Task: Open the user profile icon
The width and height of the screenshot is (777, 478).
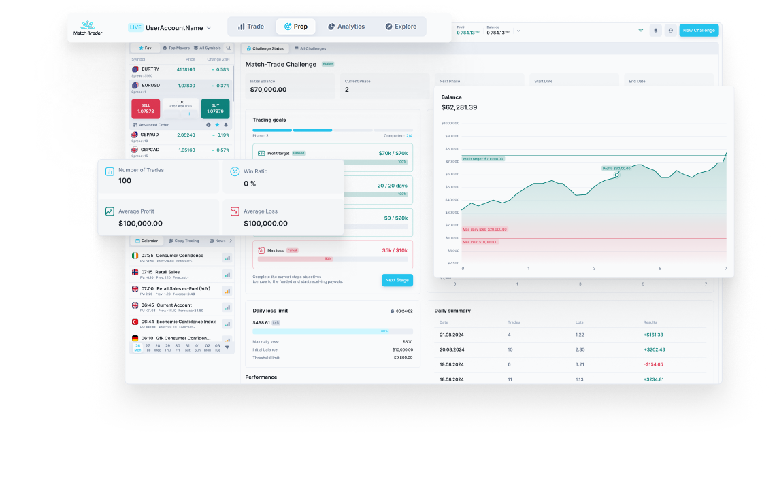Action: click(x=670, y=31)
